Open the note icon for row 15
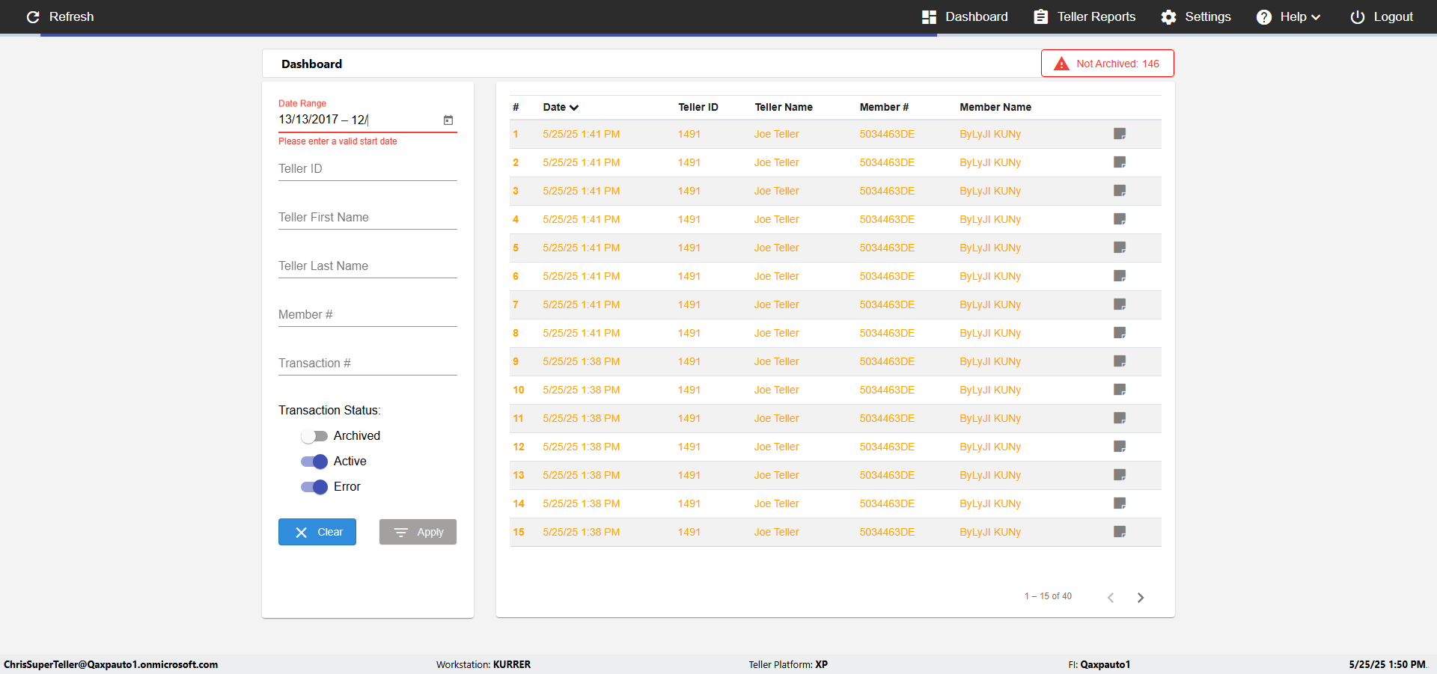This screenshot has width=1437, height=674. [x=1120, y=532]
